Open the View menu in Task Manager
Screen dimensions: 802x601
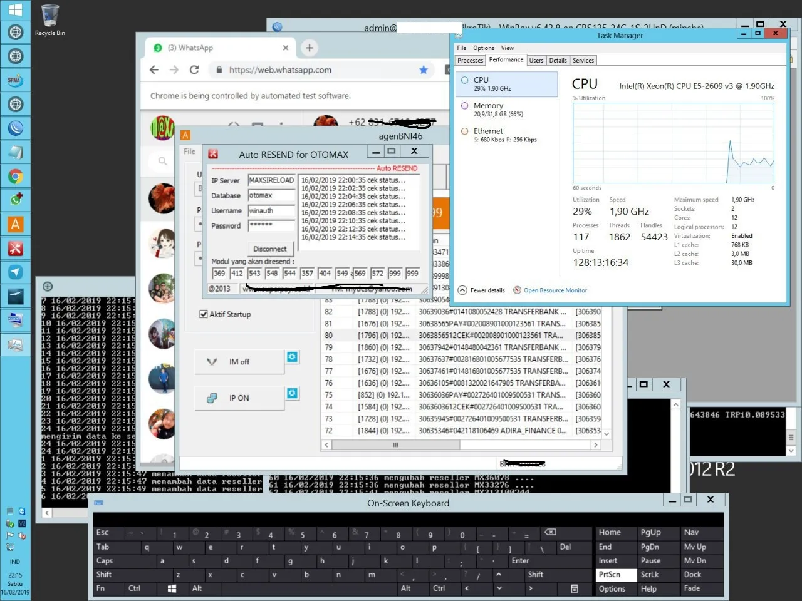507,48
